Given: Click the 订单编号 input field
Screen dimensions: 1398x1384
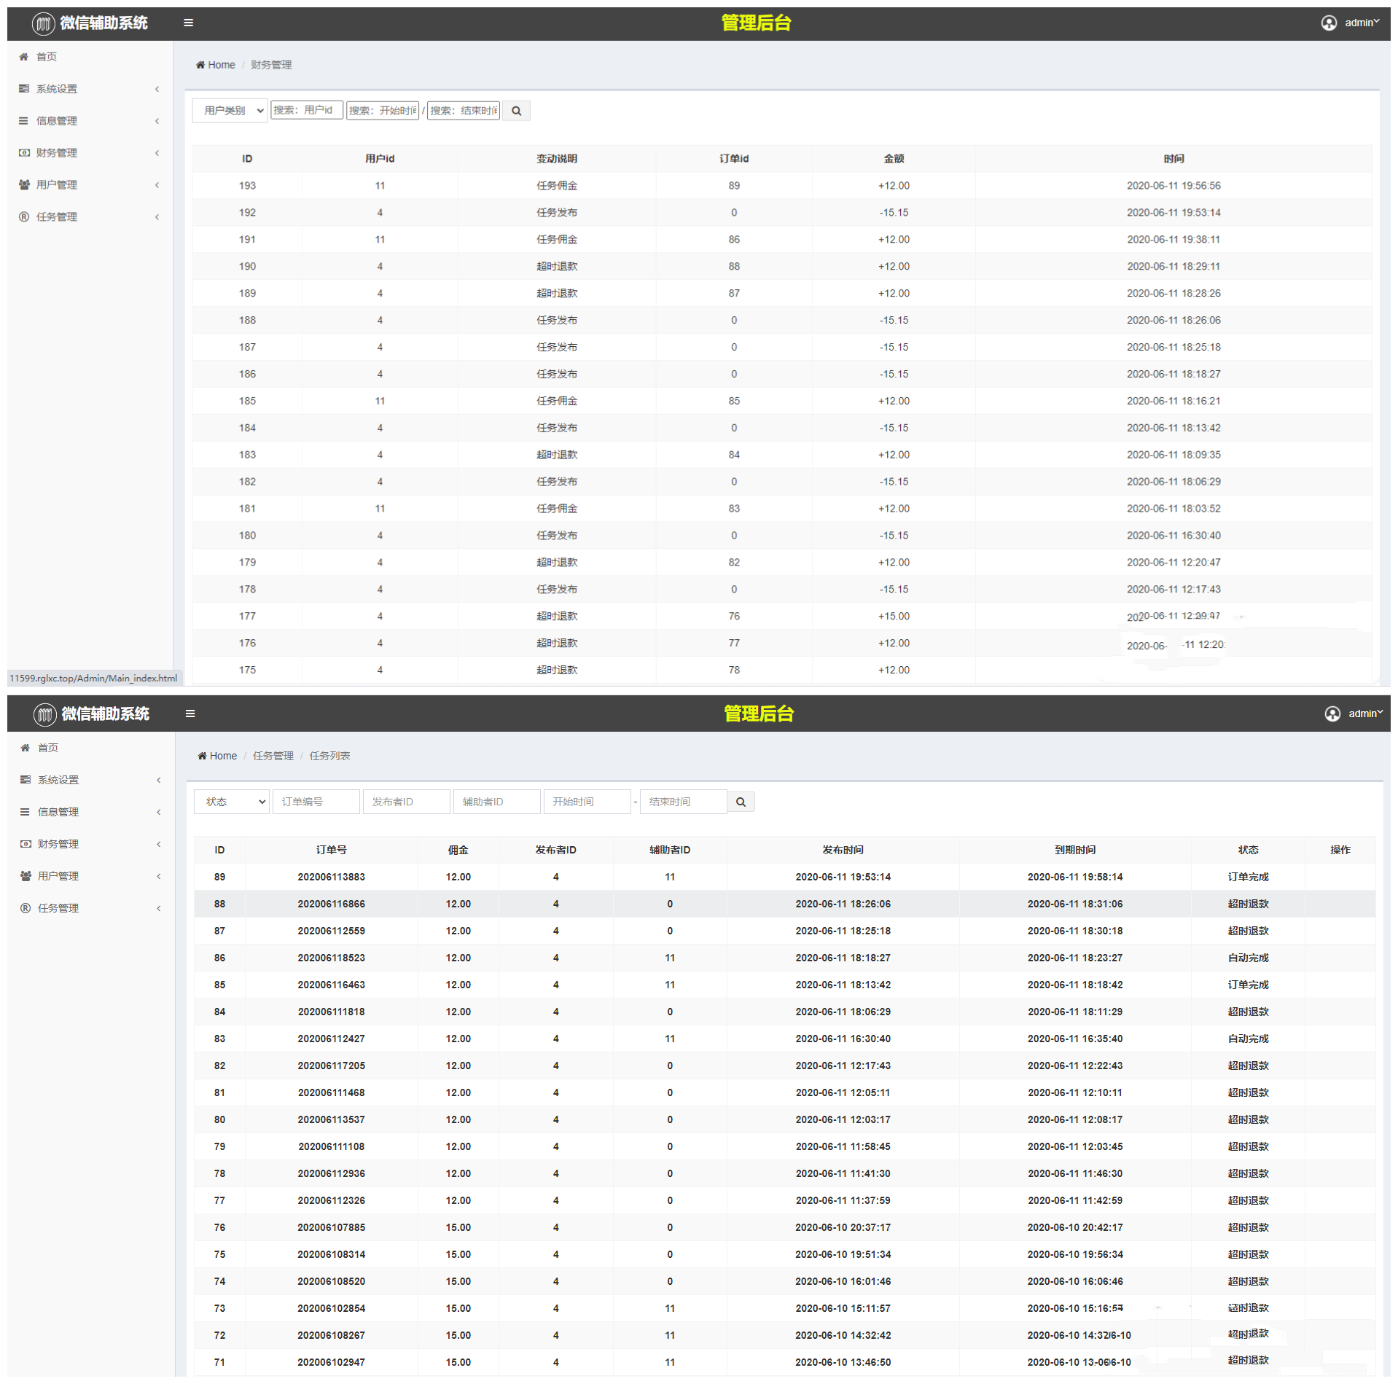Looking at the screenshot, I should pyautogui.click(x=316, y=802).
